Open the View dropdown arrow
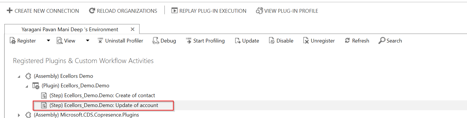The image size is (467, 118). click(88, 41)
